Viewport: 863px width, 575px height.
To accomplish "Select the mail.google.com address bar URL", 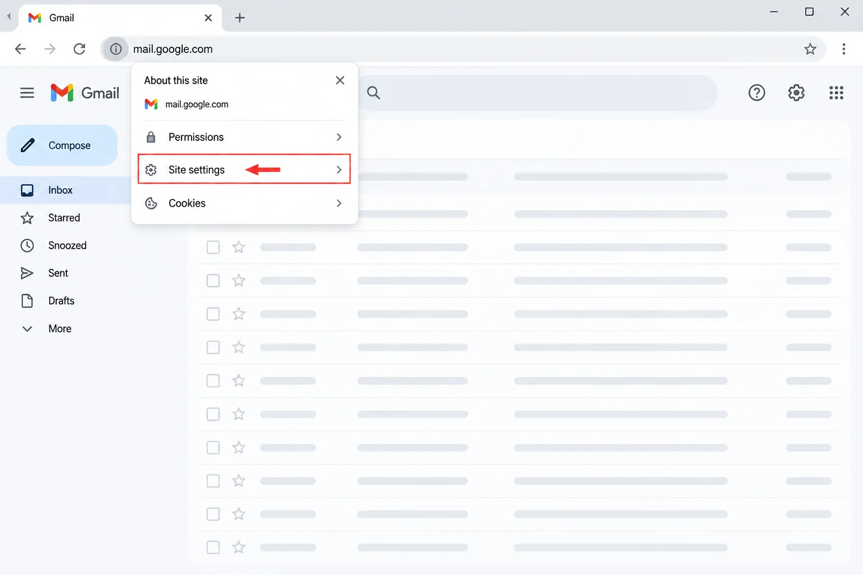I will click(x=173, y=49).
